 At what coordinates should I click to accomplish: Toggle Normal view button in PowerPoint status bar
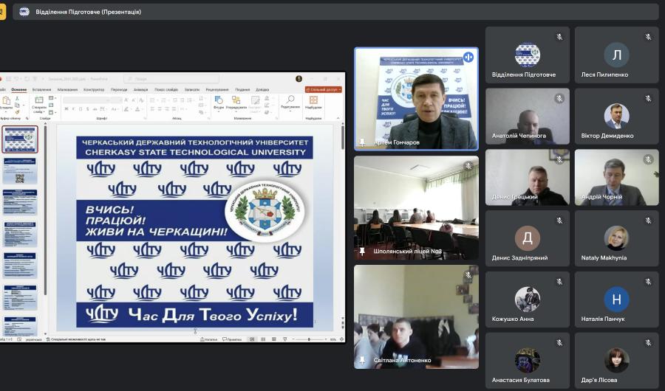(252, 339)
